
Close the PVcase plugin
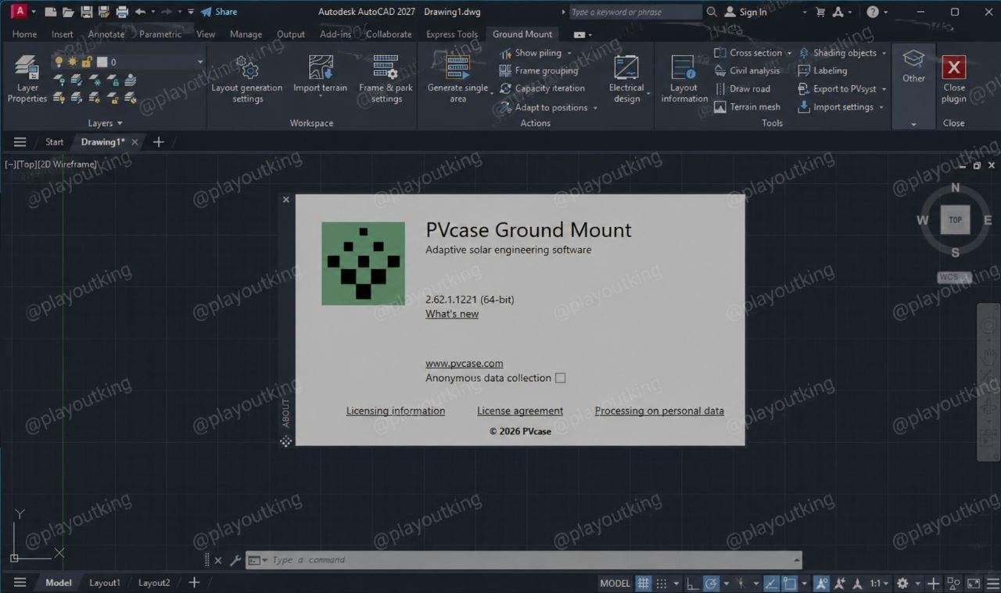point(953,78)
